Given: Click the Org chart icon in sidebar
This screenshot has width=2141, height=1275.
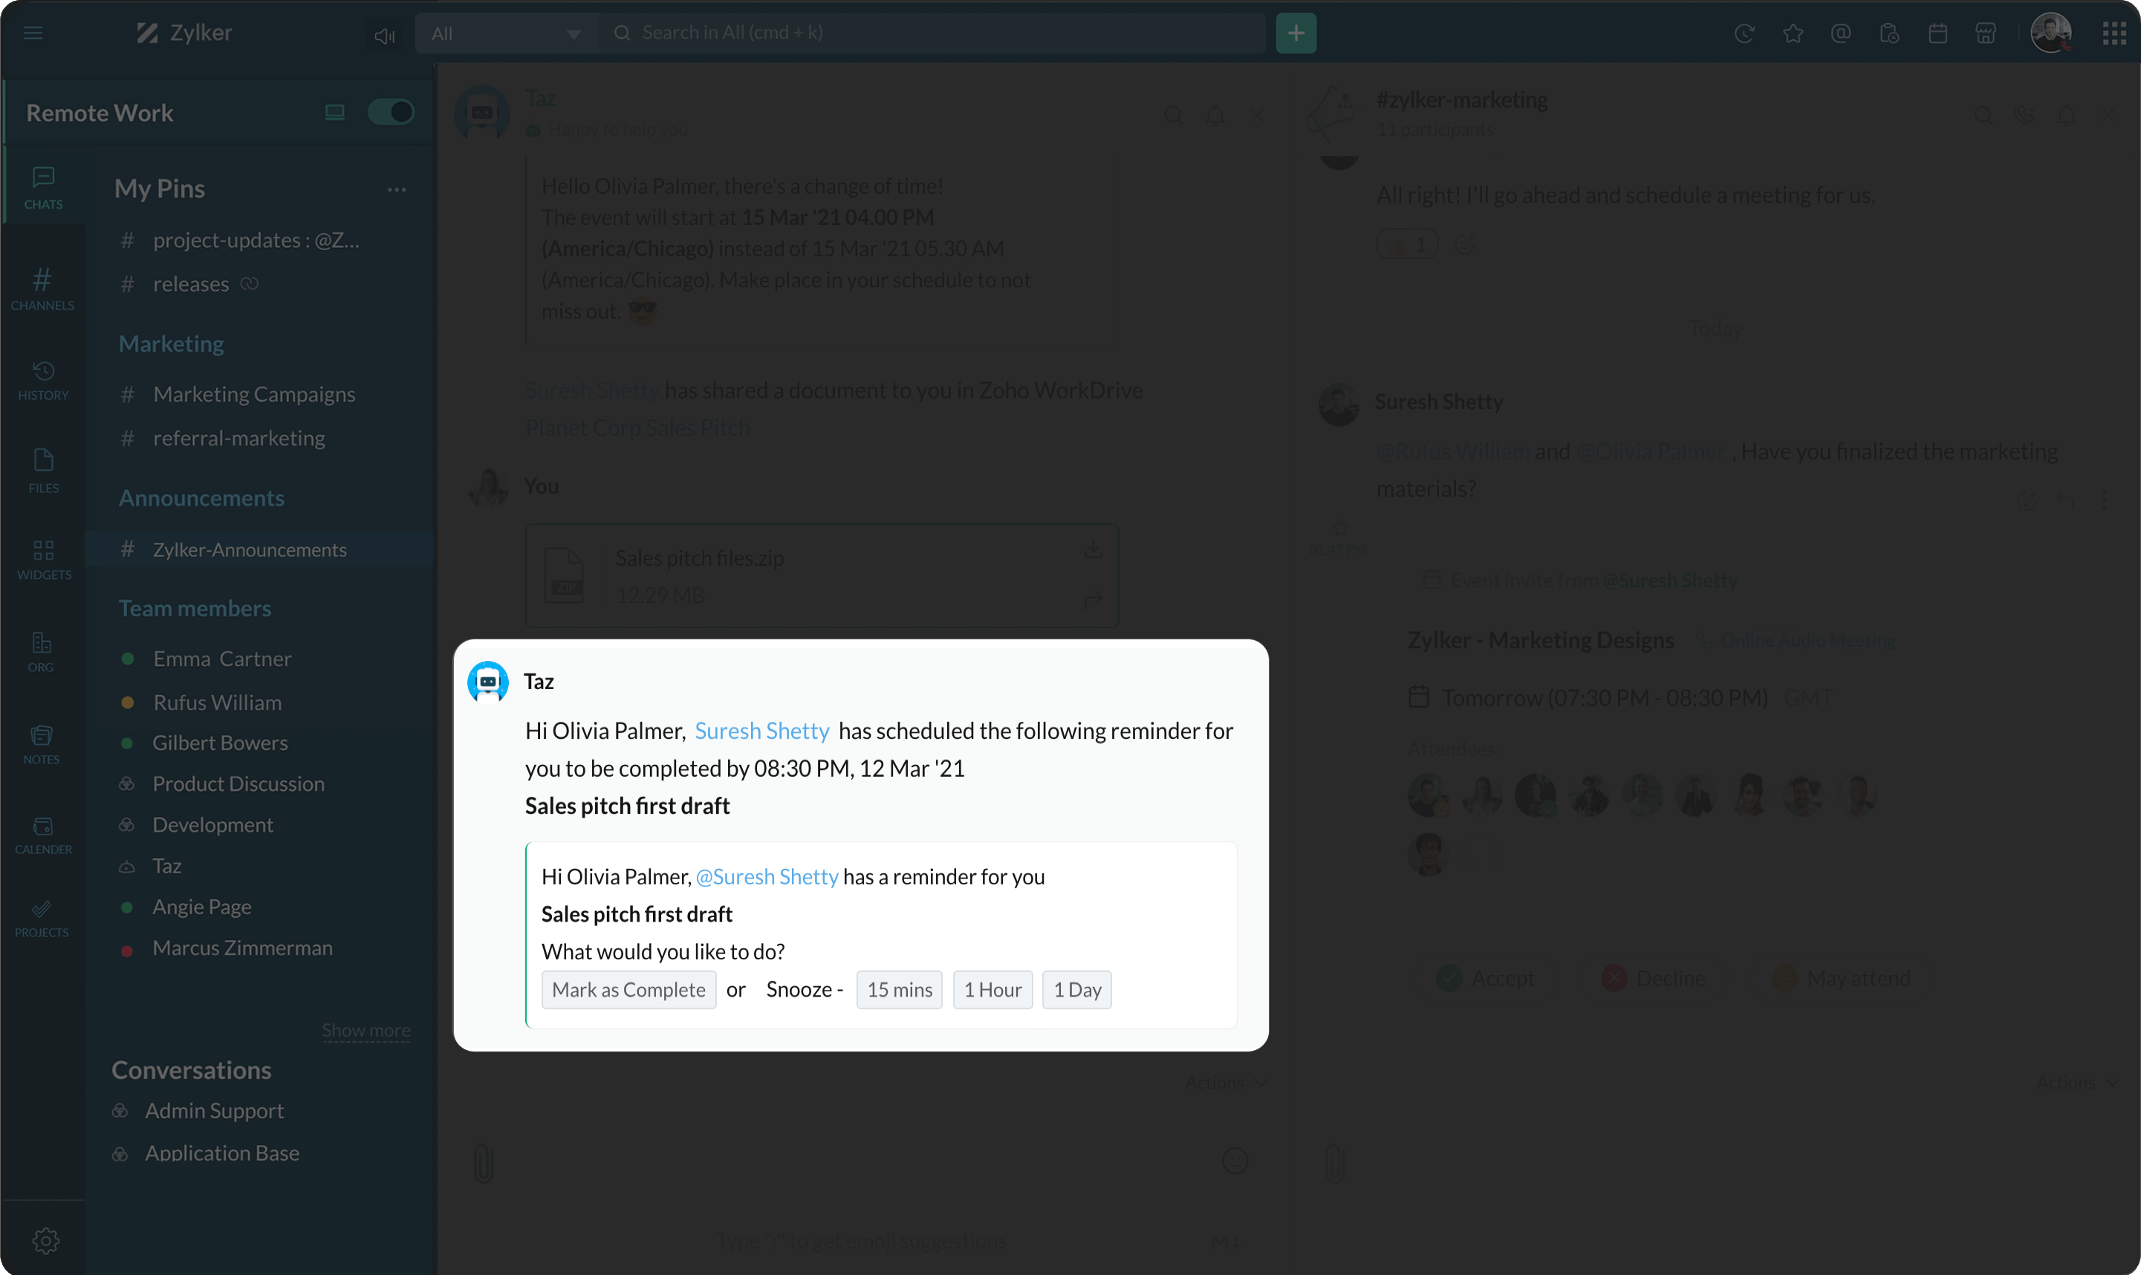Looking at the screenshot, I should point(42,654).
